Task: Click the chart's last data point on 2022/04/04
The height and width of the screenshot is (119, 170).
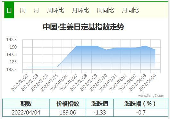Action: tap(155, 50)
